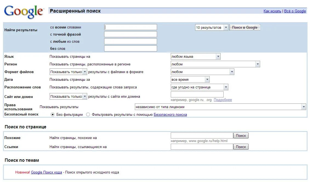The height and width of the screenshot is (182, 310).
Task: Open the 'Подробнее' link under site or domain
Action: pyautogui.click(x=223, y=100)
